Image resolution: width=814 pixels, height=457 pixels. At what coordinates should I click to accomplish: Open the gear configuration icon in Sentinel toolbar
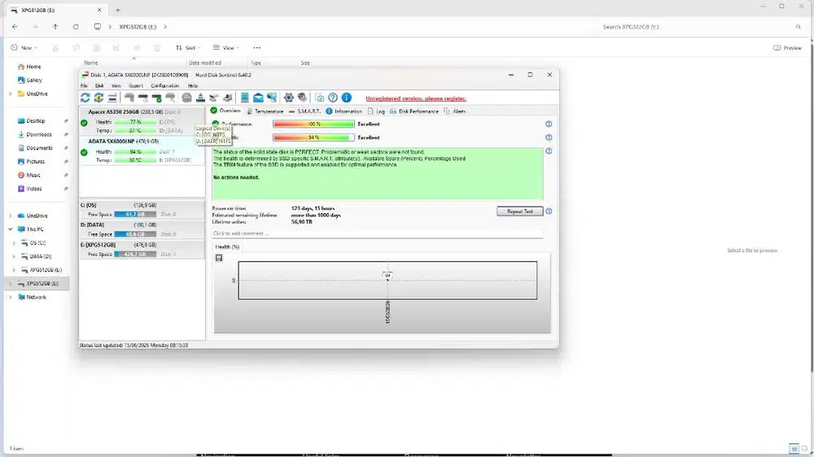289,98
